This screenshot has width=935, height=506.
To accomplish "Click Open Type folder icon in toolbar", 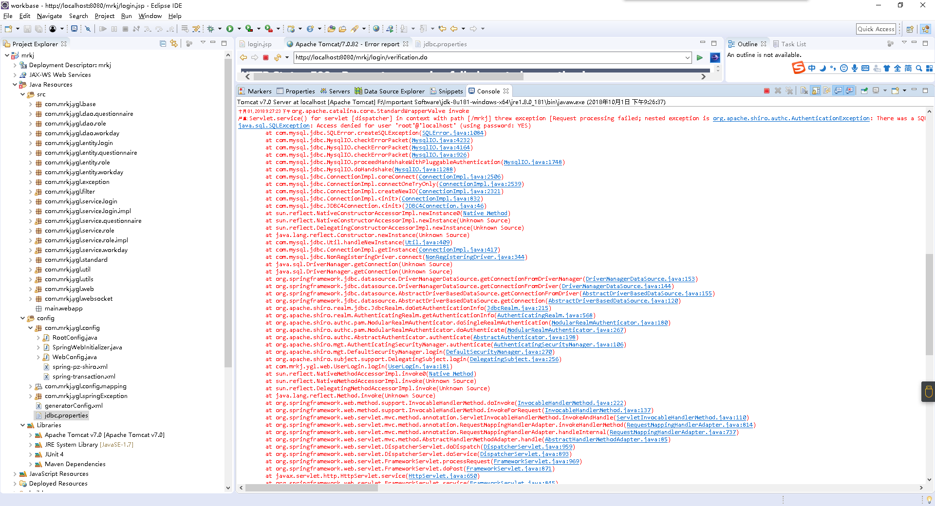I will coord(332,29).
